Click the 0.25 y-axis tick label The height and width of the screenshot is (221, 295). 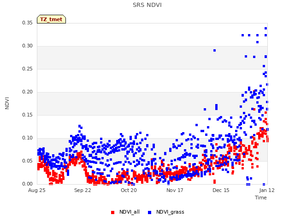click(28, 69)
